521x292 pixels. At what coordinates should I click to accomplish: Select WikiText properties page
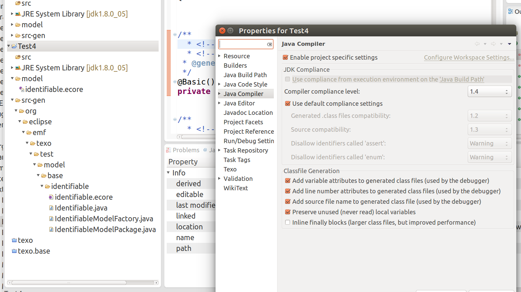click(236, 188)
